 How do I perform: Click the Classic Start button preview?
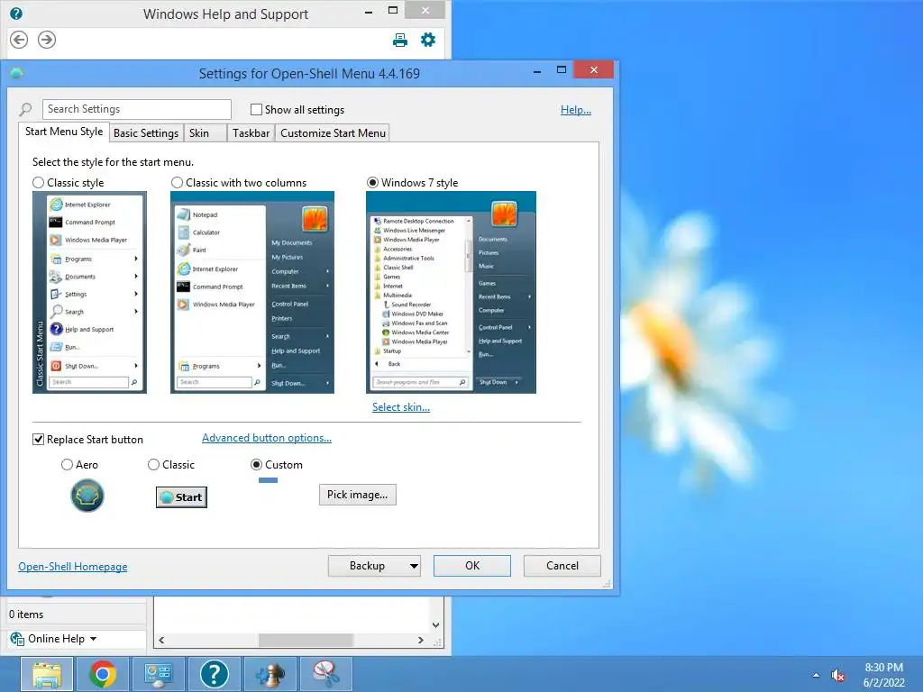point(181,497)
